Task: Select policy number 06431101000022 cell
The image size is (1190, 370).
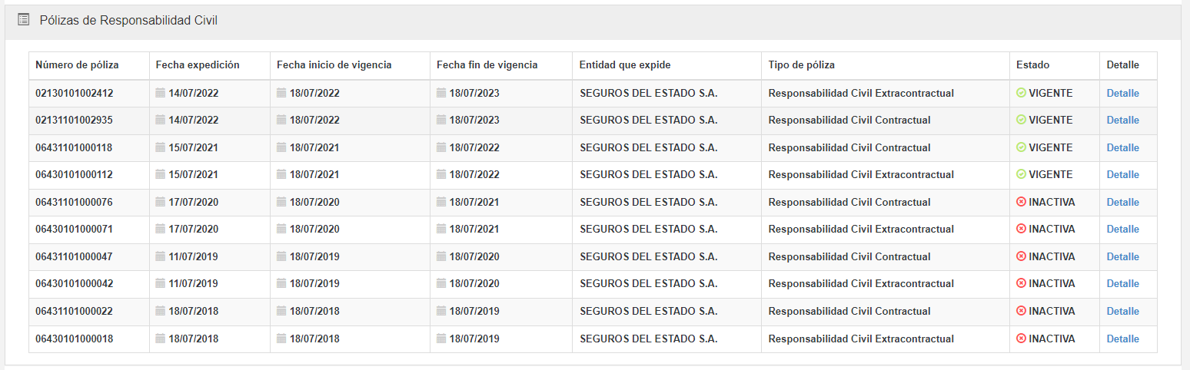Action: 74,311
